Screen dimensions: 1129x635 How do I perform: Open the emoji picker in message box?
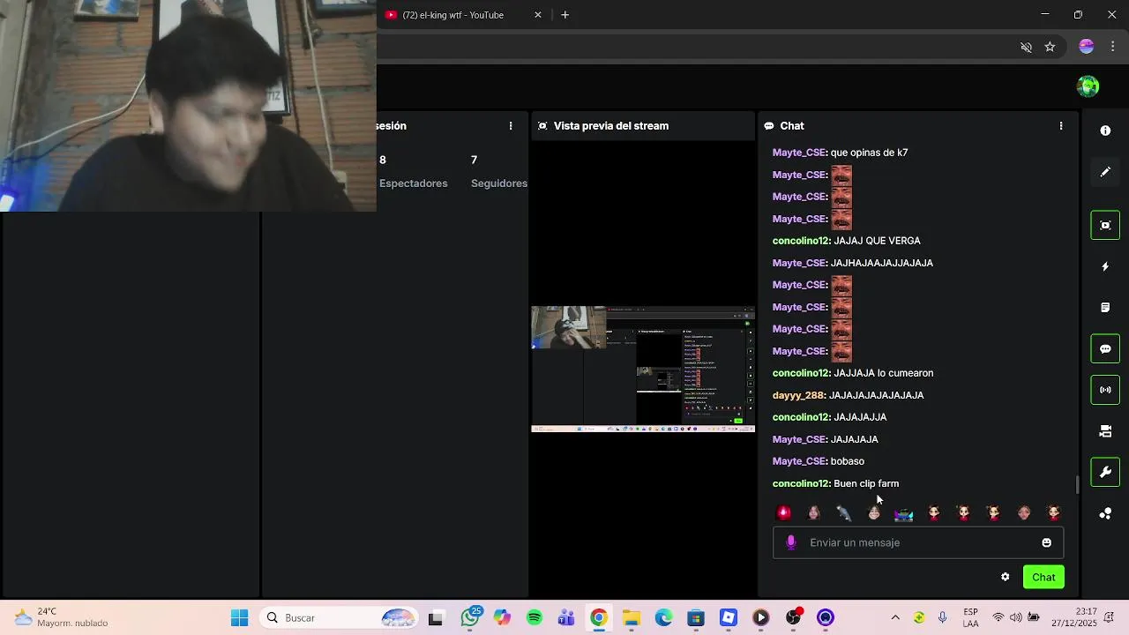(1047, 542)
